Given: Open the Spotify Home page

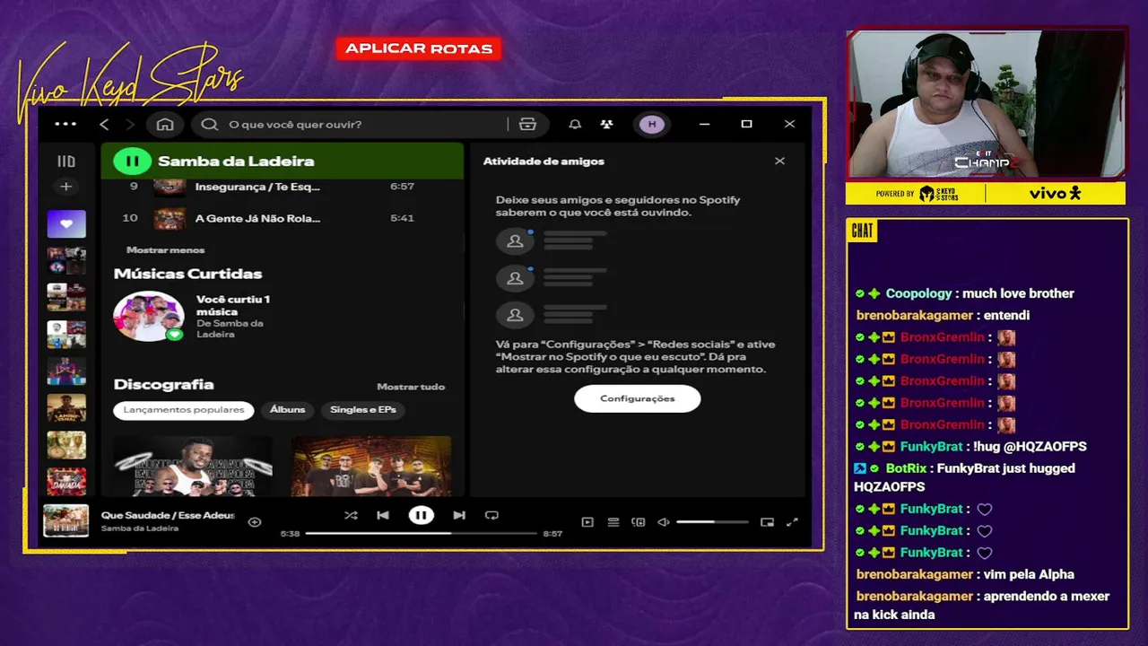Looking at the screenshot, I should (x=165, y=125).
